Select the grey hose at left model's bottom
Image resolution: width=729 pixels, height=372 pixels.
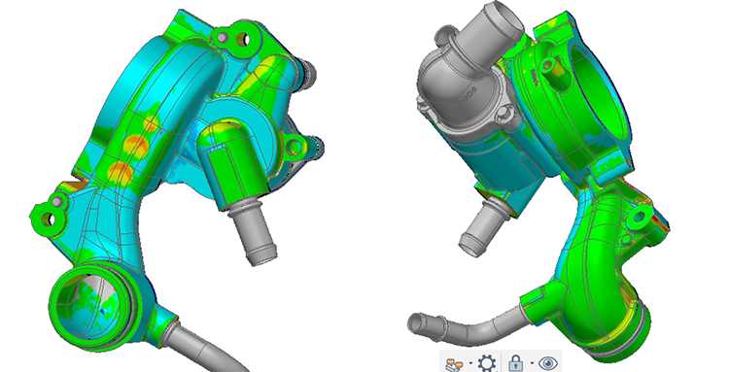[x=208, y=346]
